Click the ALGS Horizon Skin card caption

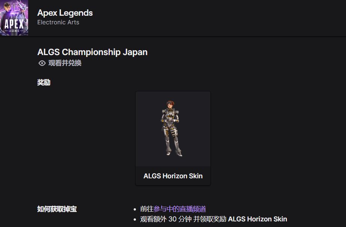(x=173, y=176)
